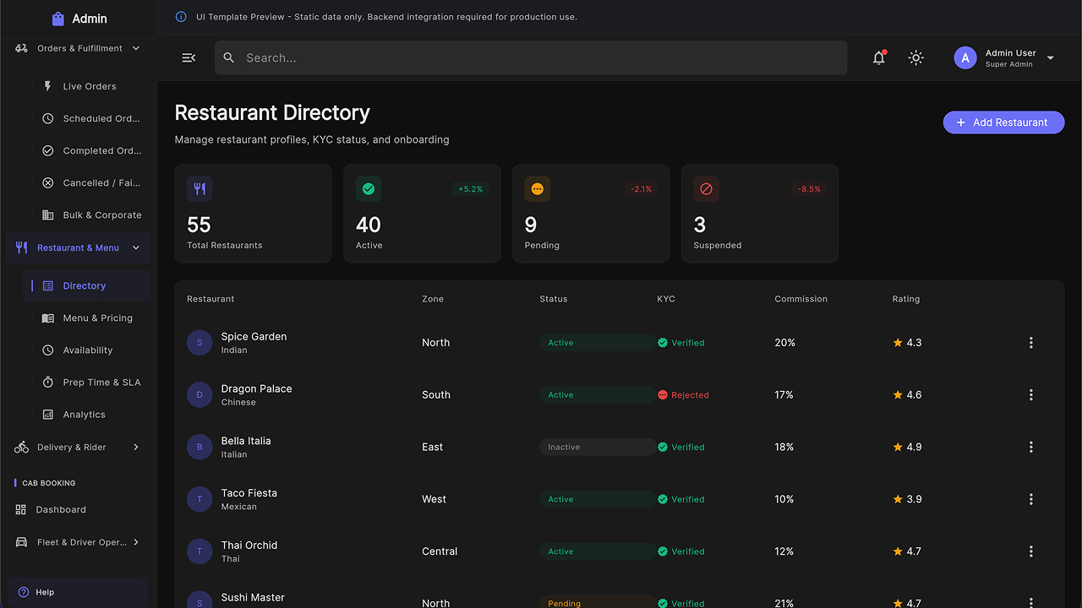Click the Verified KYC icon for Spice Garden

(663, 343)
